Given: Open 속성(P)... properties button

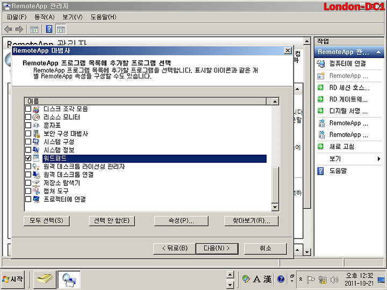Looking at the screenshot, I should point(181,221).
